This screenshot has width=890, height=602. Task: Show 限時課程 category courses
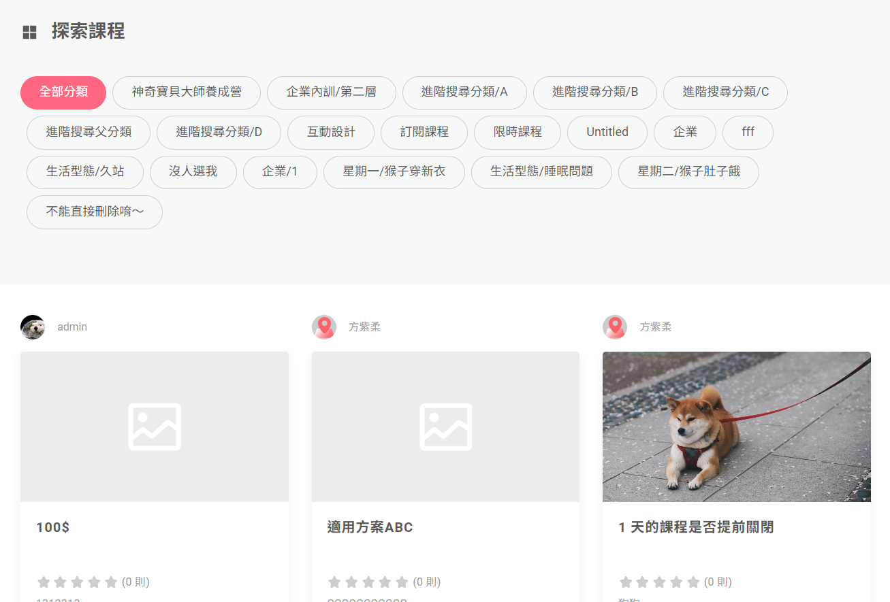click(x=518, y=133)
